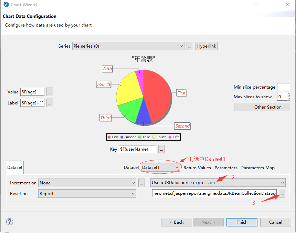Open the Key expression editor ellipsis button
296x233 pixels.
click(161, 149)
